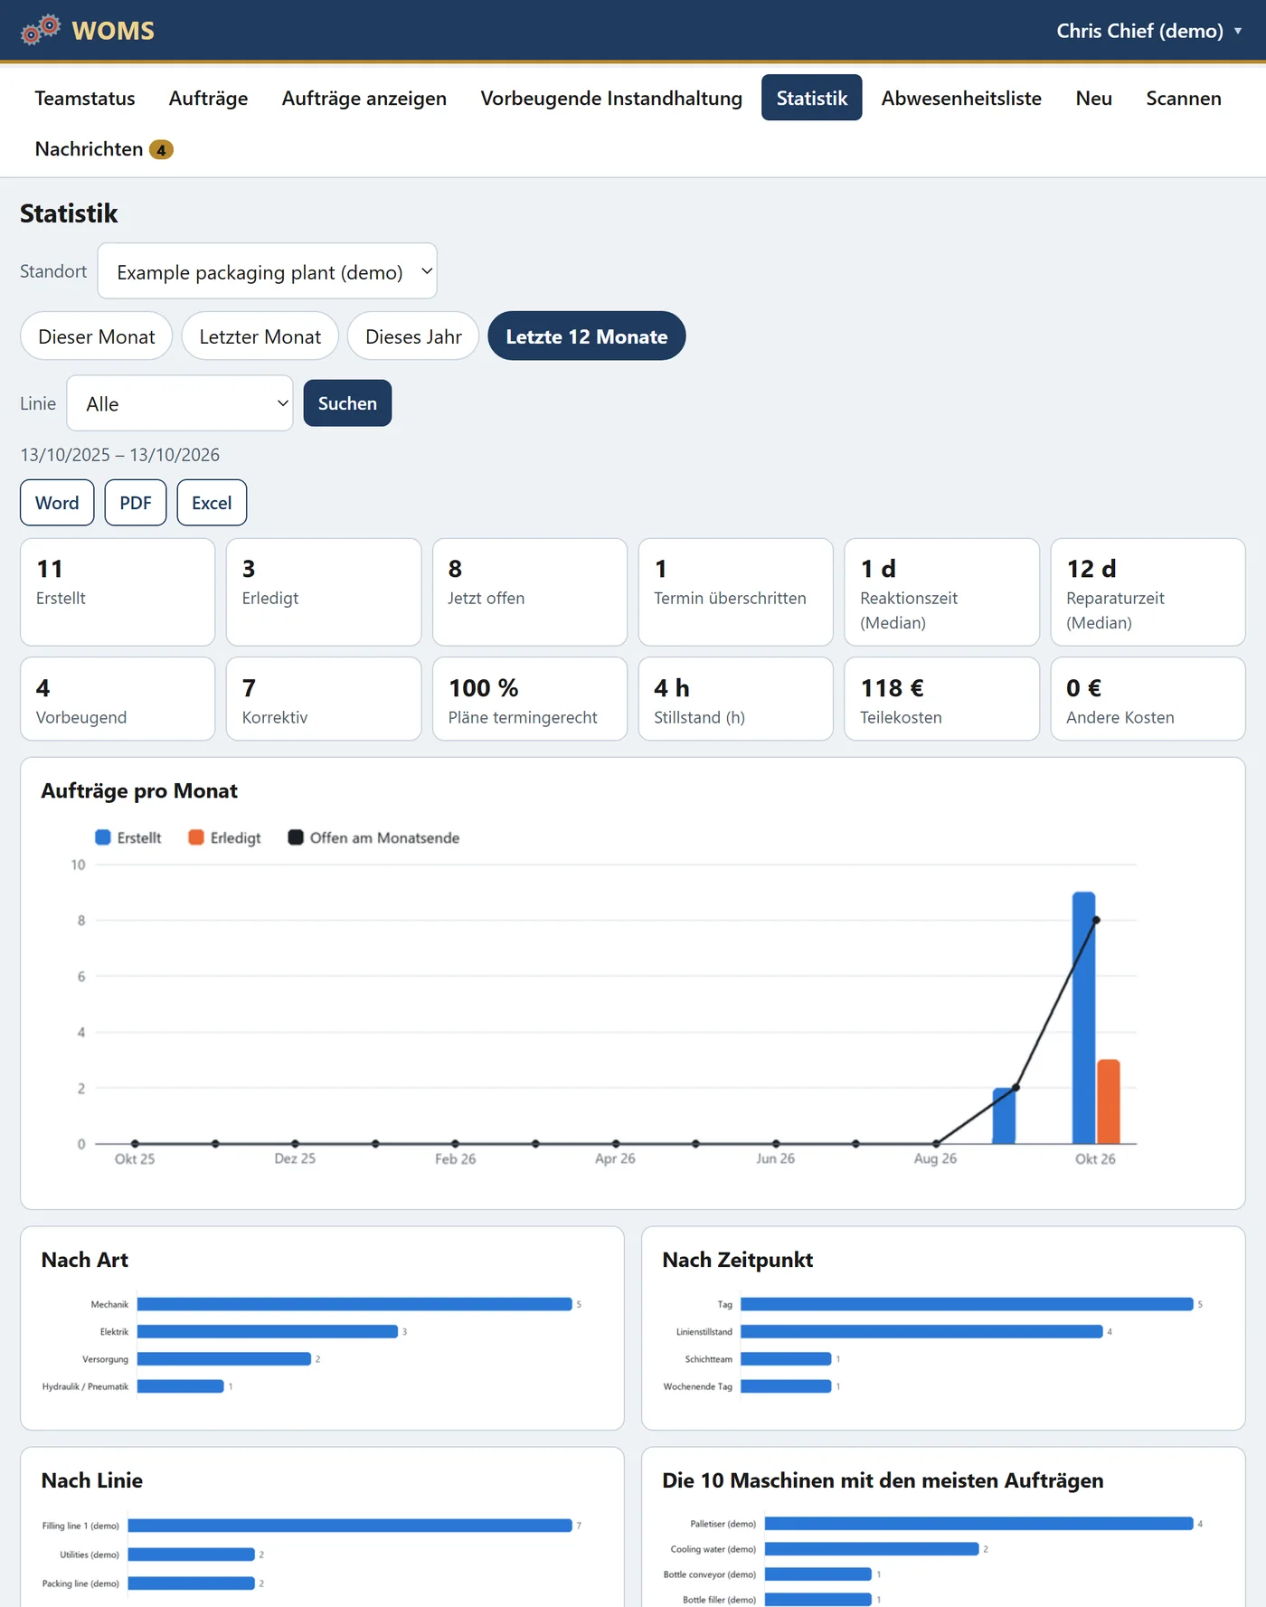
Task: Open Aufträge anzeigen
Action: tap(364, 98)
